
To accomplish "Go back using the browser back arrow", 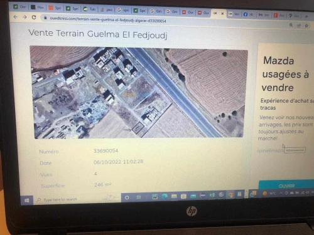I will [16, 17].
